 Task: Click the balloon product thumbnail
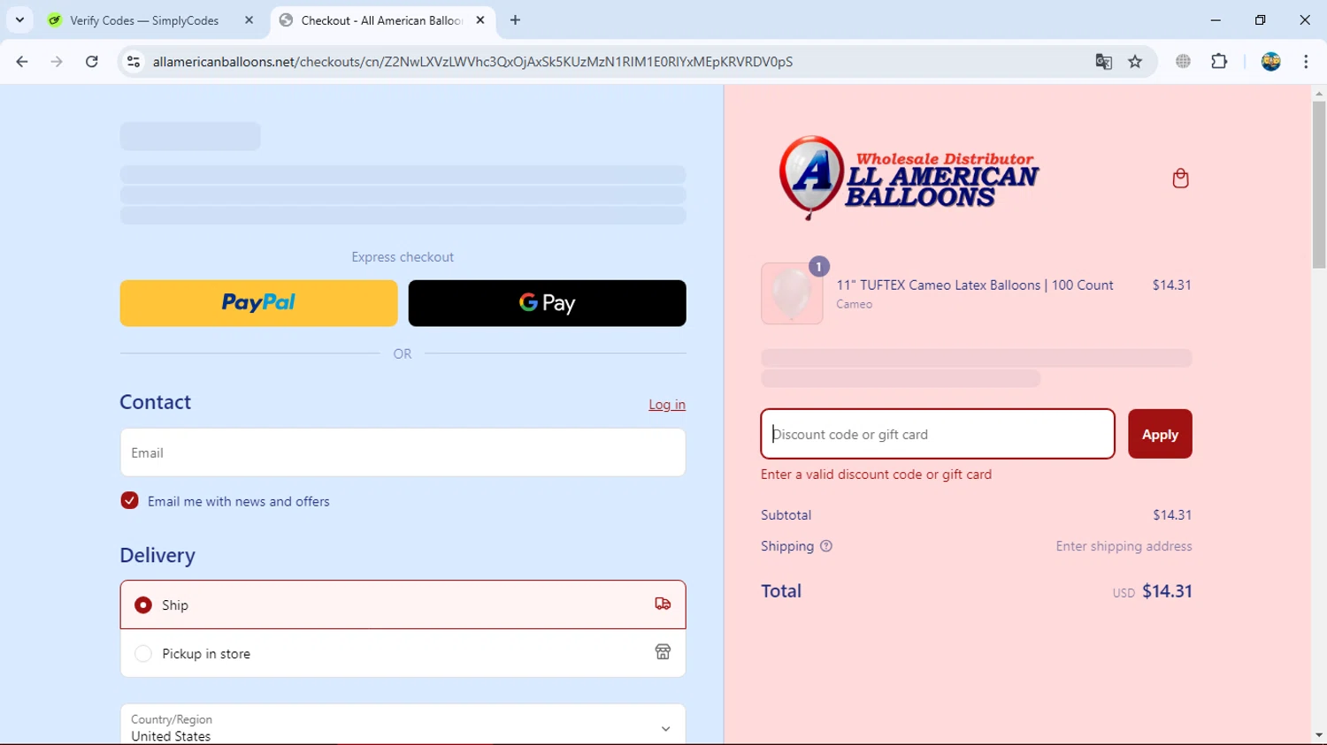coord(792,293)
